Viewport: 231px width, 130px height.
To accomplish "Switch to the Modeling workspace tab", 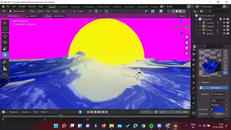I will click(63, 7).
